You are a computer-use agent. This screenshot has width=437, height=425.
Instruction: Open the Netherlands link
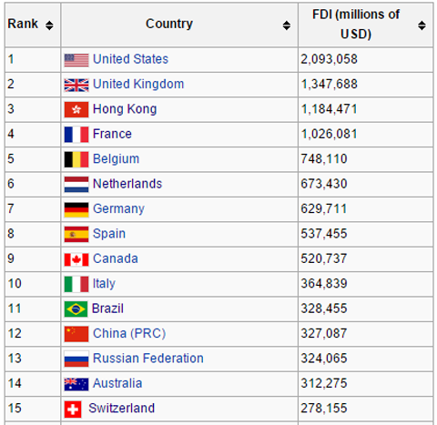(x=127, y=184)
